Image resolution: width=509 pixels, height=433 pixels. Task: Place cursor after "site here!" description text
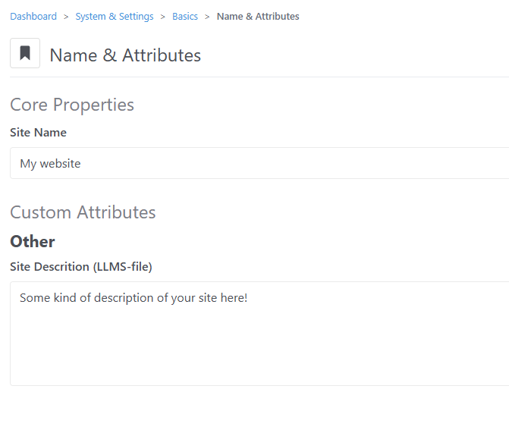coord(248,298)
